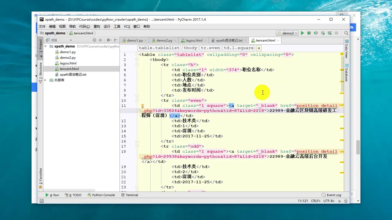392x220 pixels.
Task: Select xpath语法笔记.txt in project tree
Action: (x=73, y=75)
